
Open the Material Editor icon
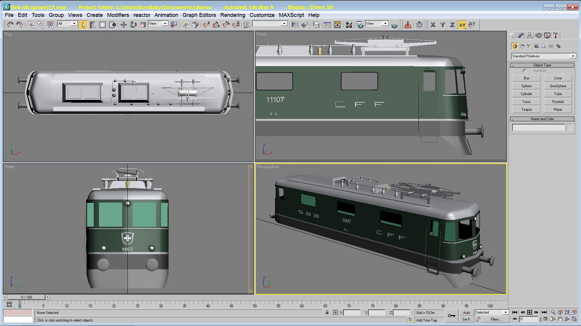[x=349, y=25]
